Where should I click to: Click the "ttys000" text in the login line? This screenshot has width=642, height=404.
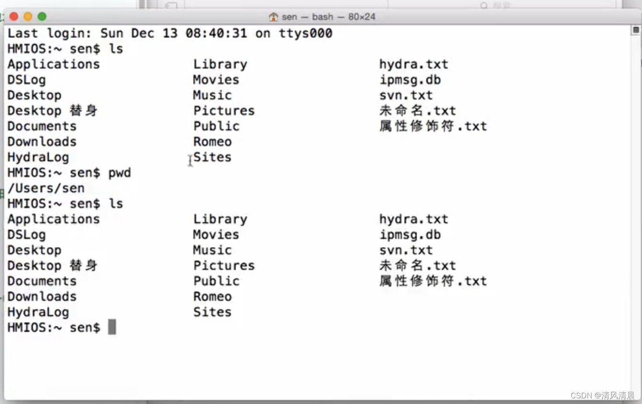click(306, 33)
